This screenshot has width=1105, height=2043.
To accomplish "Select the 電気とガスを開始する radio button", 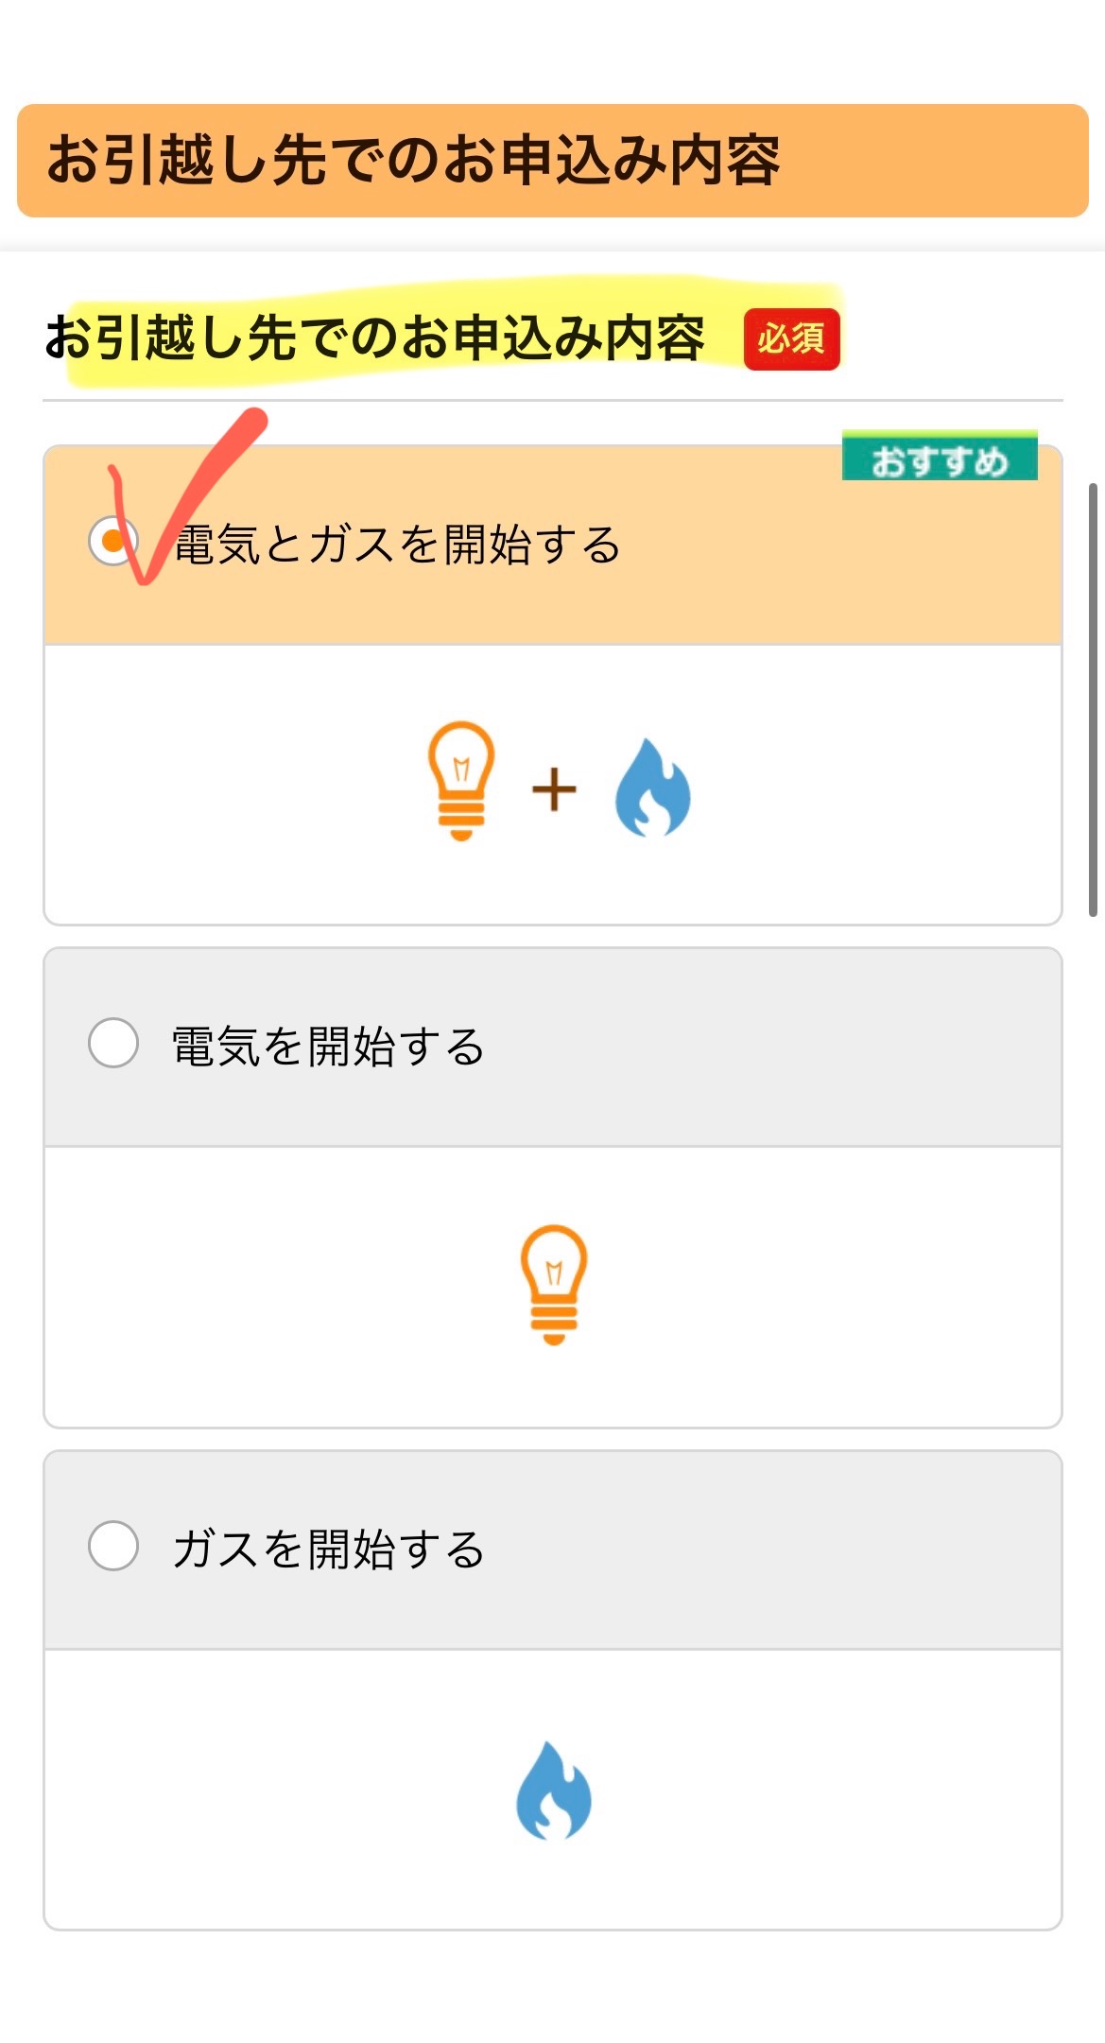I will tap(113, 542).
